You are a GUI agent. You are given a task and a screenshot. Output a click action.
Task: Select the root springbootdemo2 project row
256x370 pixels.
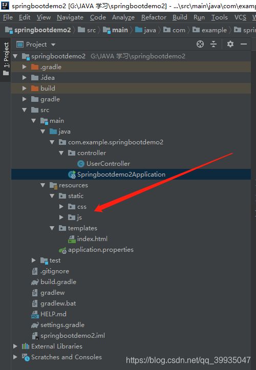131,56
